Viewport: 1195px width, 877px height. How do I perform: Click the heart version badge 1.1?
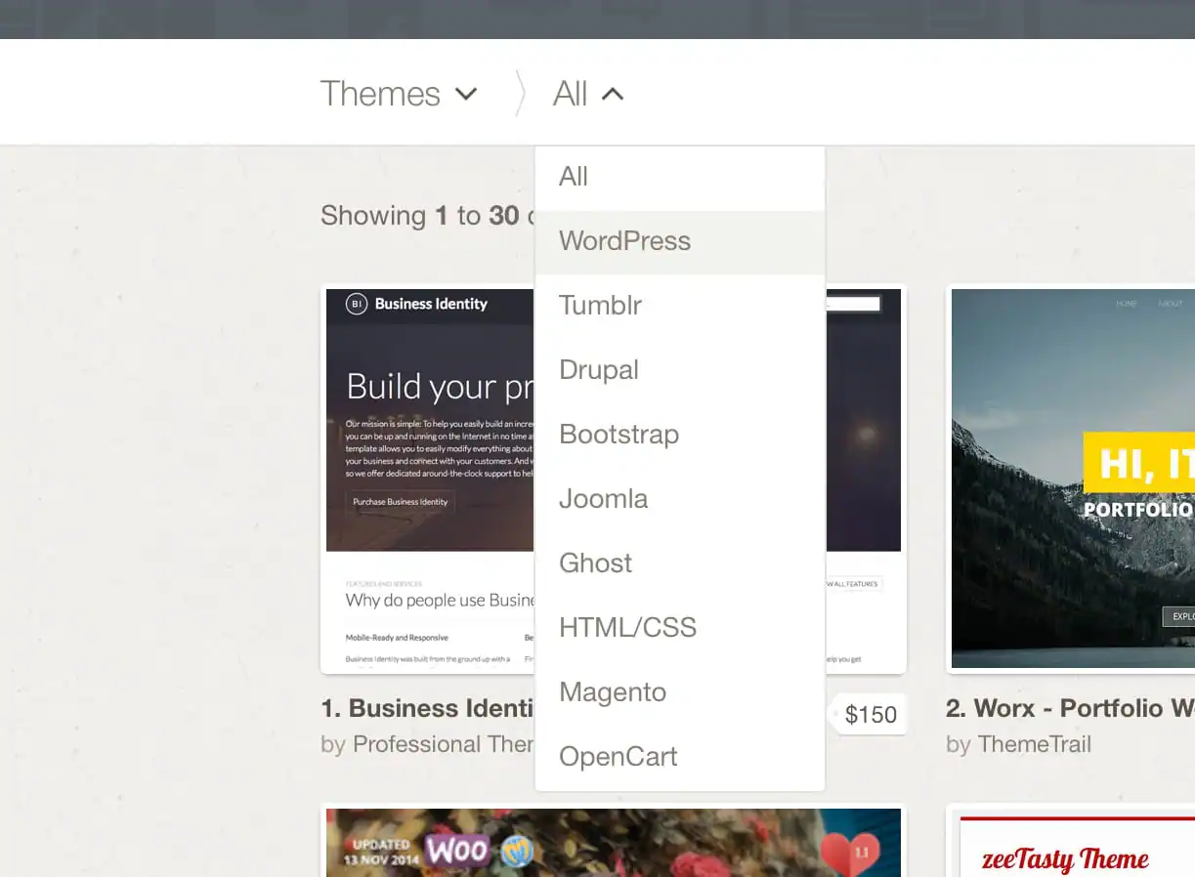tap(848, 852)
